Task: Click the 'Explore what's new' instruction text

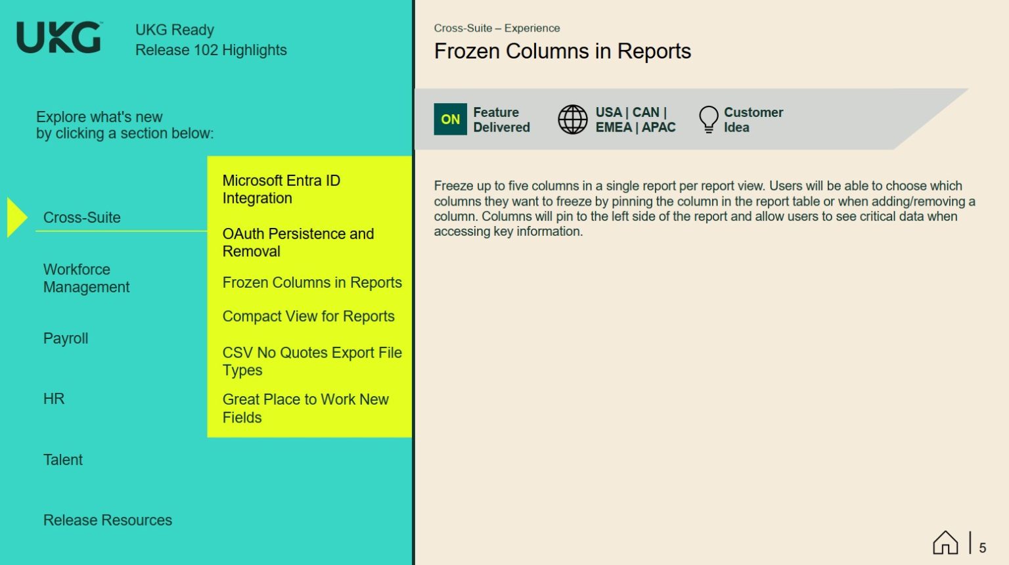Action: 125,125
